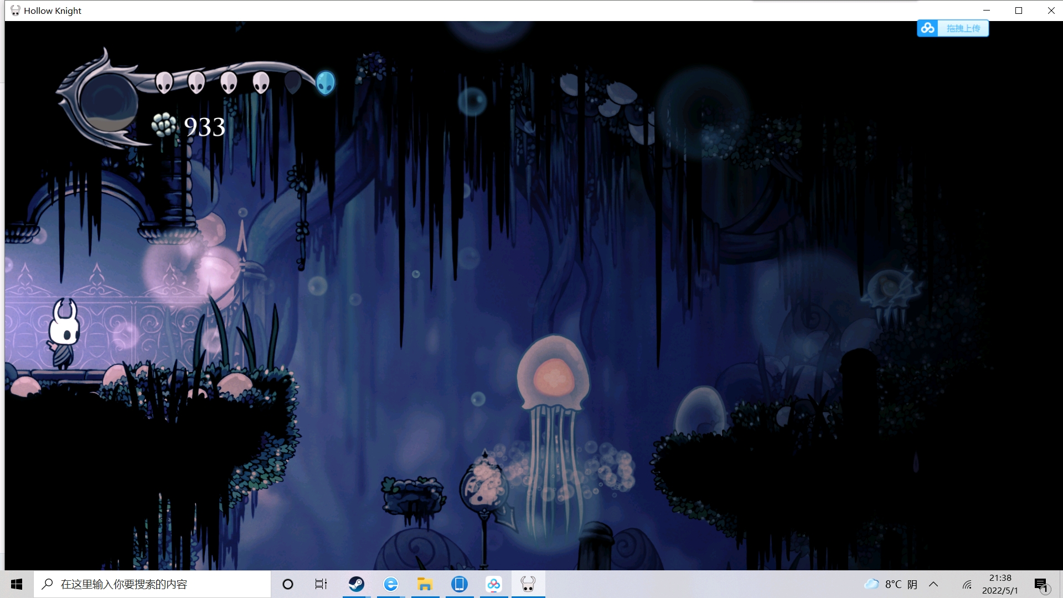The height and width of the screenshot is (598, 1063).
Task: Click the fourth white health mask
Action: pos(261,83)
